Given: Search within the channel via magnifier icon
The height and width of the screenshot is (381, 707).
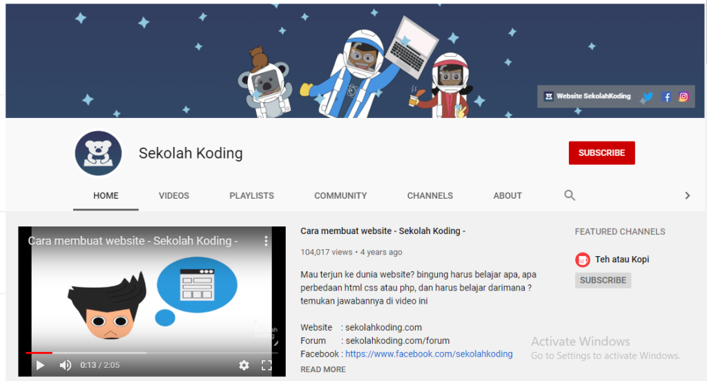Looking at the screenshot, I should (570, 195).
